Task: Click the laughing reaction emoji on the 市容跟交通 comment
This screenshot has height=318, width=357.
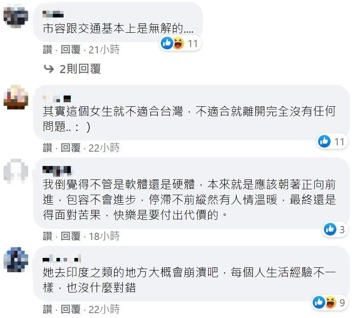Action: (x=178, y=43)
